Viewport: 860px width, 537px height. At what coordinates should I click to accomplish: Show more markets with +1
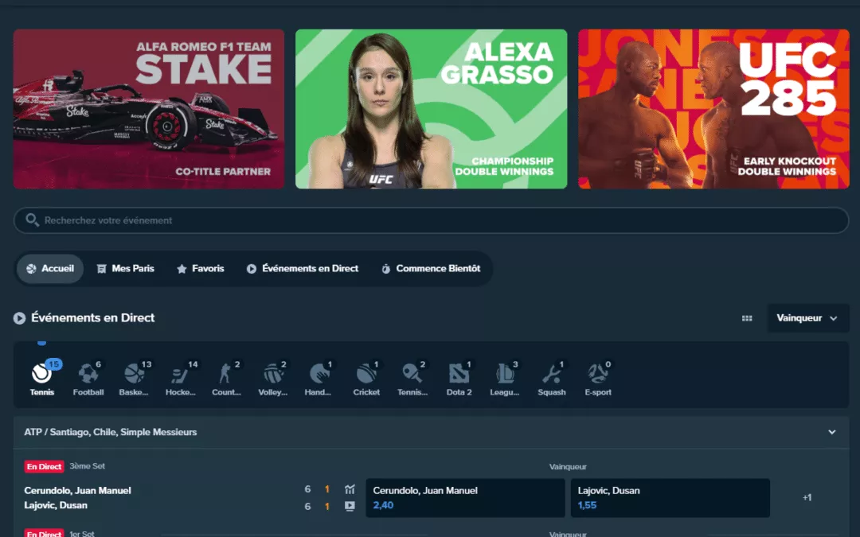807,498
